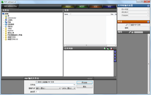This screenshot has height=95, width=151.
Task: Click preview pane scrollbar up arrow
Action: pyautogui.click(x=149, y=35)
